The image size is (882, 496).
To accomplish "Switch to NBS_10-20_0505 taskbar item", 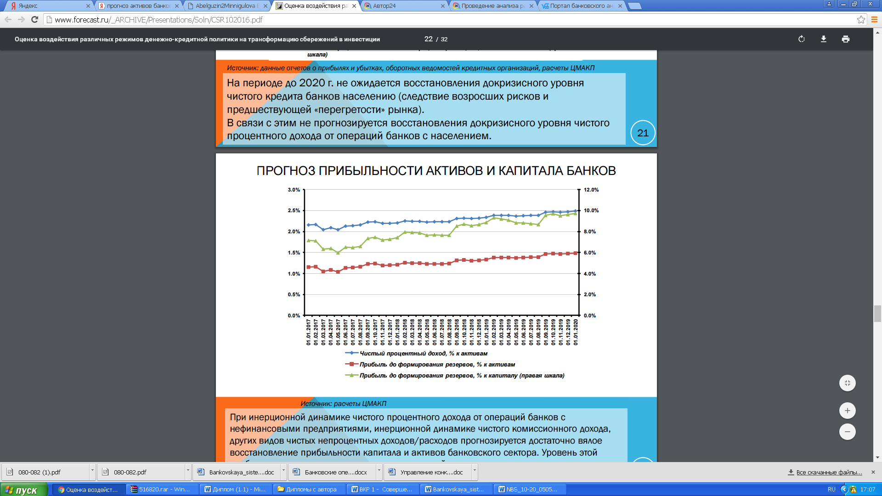I will [530, 490].
